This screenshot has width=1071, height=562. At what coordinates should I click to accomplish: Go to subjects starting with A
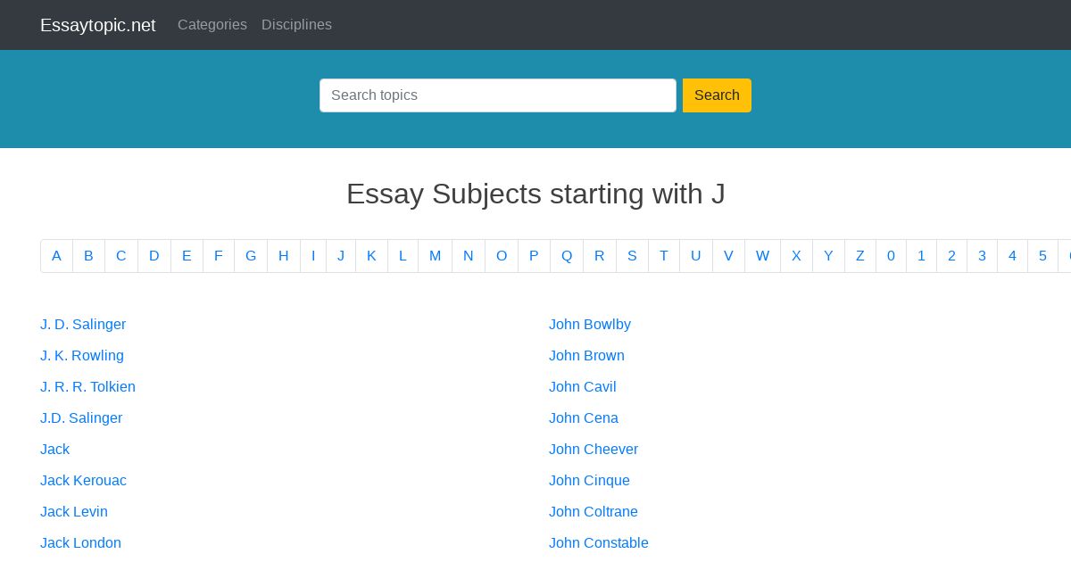[x=56, y=256]
